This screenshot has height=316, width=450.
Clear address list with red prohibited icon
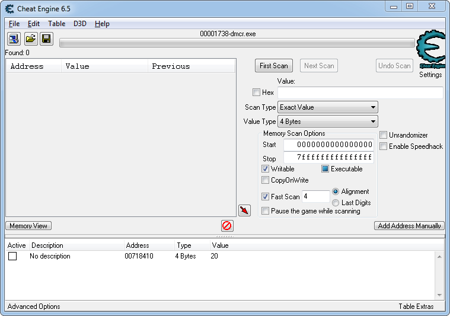pos(227,226)
